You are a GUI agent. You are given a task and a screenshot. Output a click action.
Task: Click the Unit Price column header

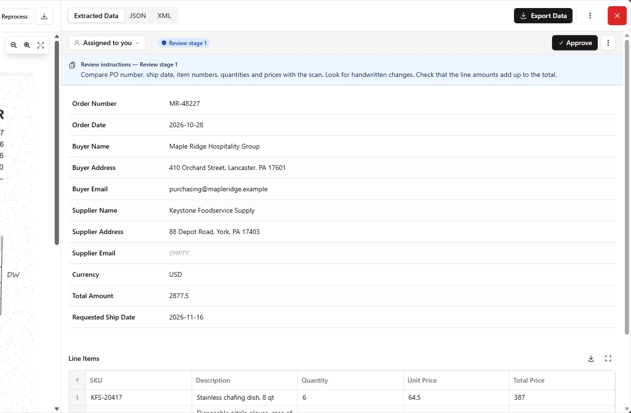click(x=456, y=380)
